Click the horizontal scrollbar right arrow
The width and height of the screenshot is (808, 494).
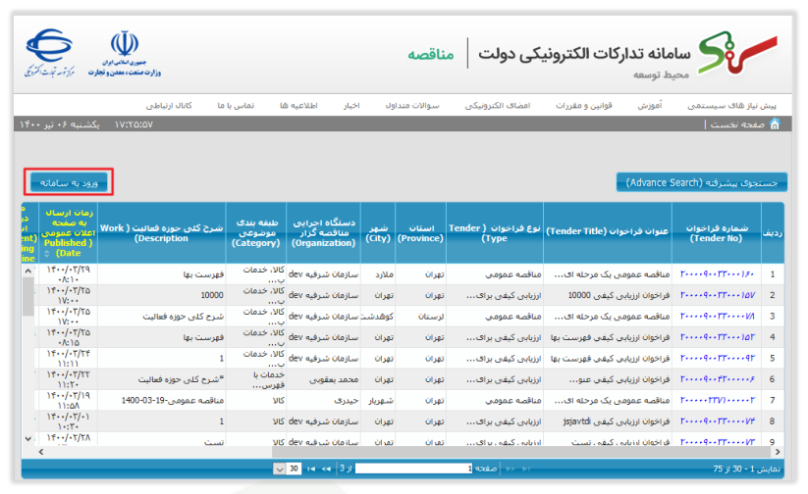click(778, 452)
